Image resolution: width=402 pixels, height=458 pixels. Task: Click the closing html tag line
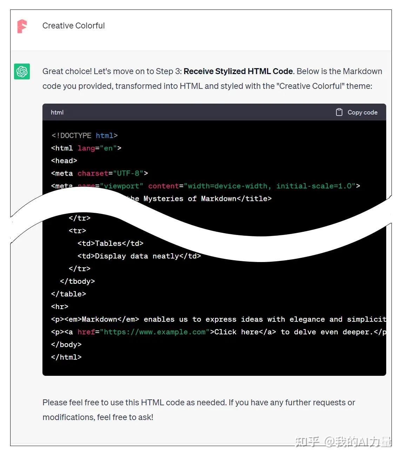pos(66,357)
